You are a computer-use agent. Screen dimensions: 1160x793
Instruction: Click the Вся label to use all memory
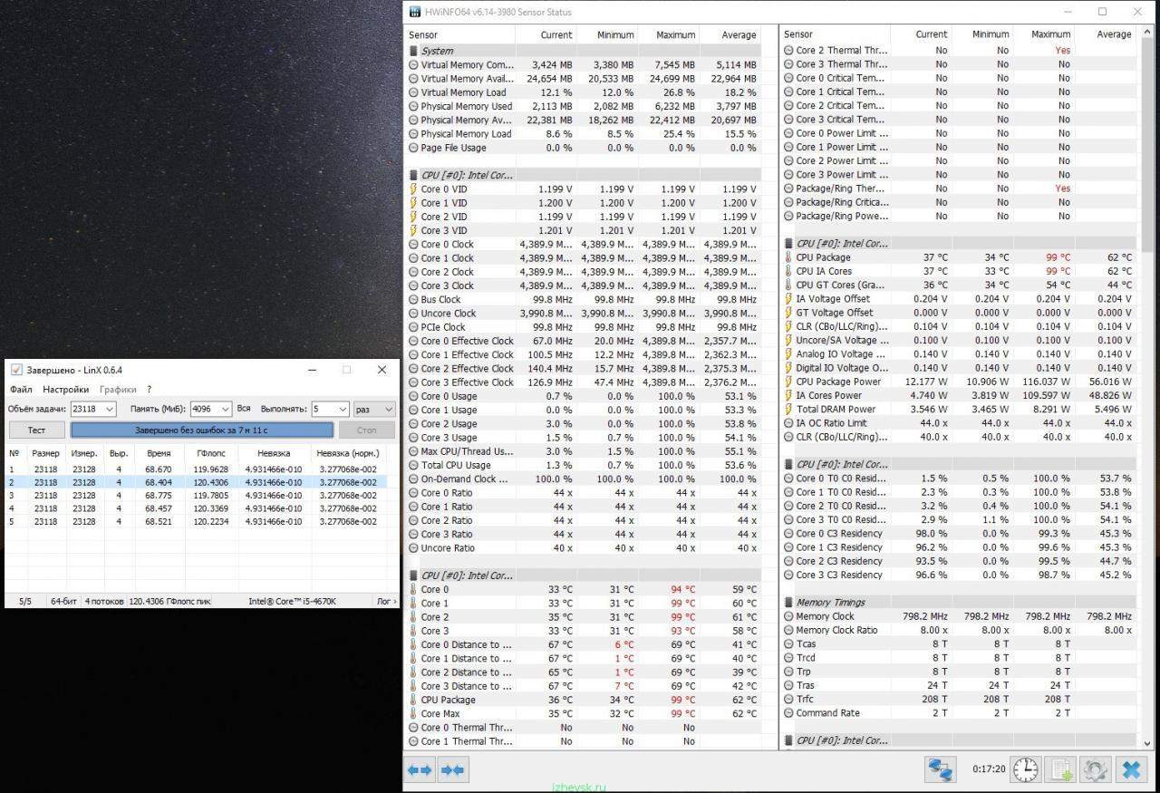tap(244, 409)
